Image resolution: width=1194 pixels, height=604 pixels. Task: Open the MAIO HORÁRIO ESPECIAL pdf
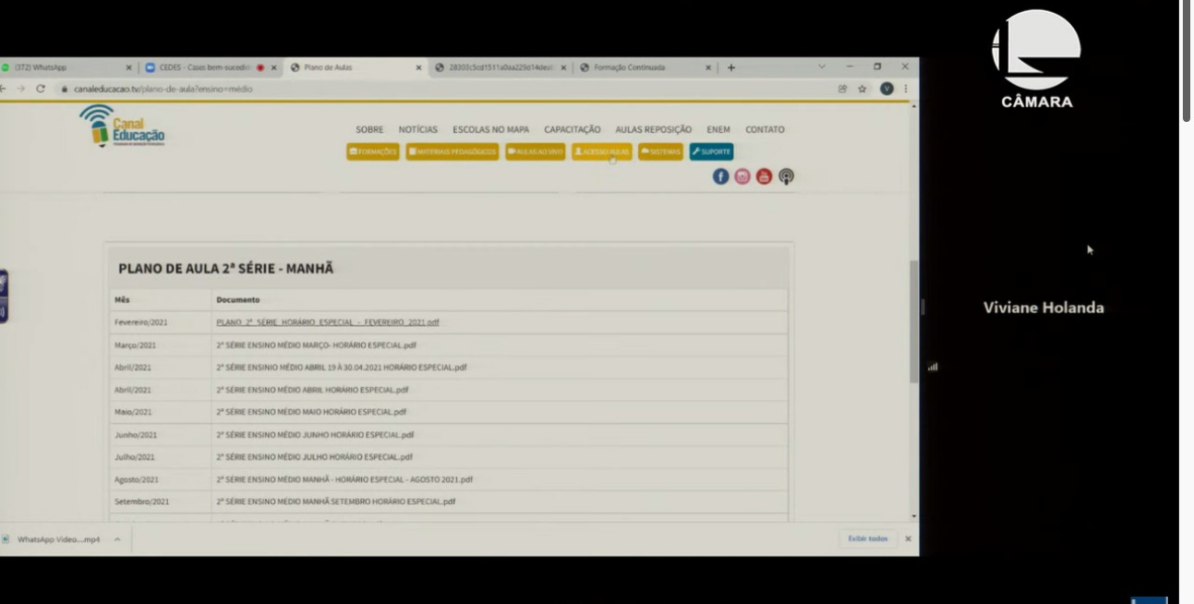coord(311,412)
